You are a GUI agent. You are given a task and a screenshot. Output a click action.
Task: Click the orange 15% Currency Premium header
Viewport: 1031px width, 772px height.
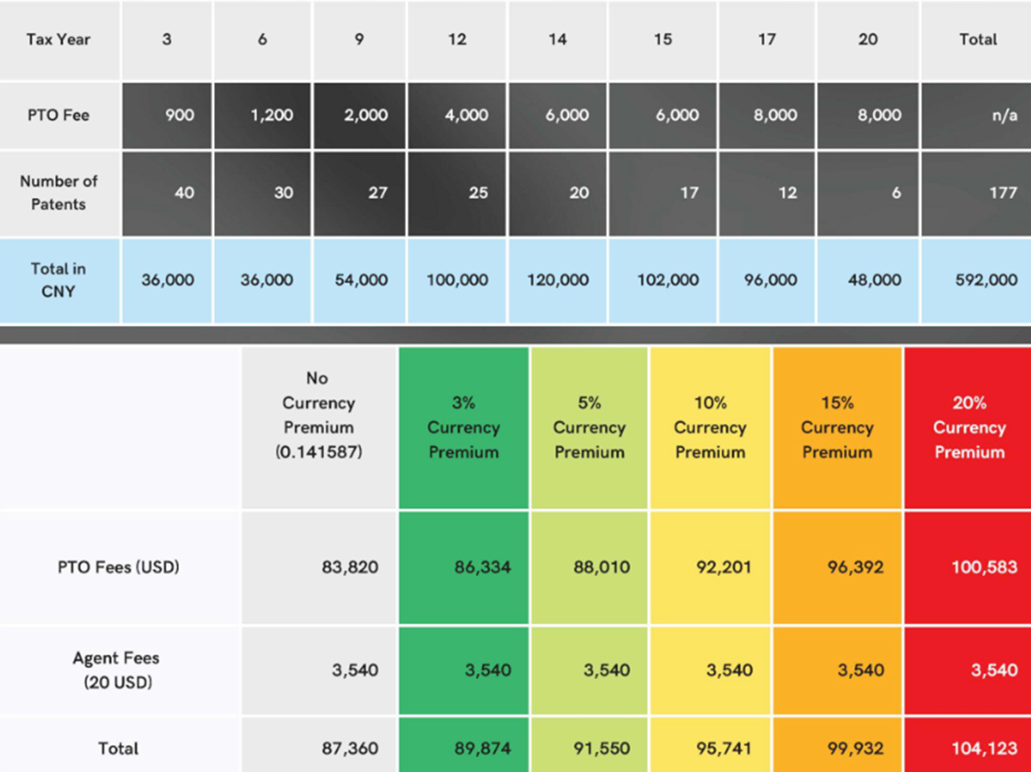pyautogui.click(x=837, y=427)
